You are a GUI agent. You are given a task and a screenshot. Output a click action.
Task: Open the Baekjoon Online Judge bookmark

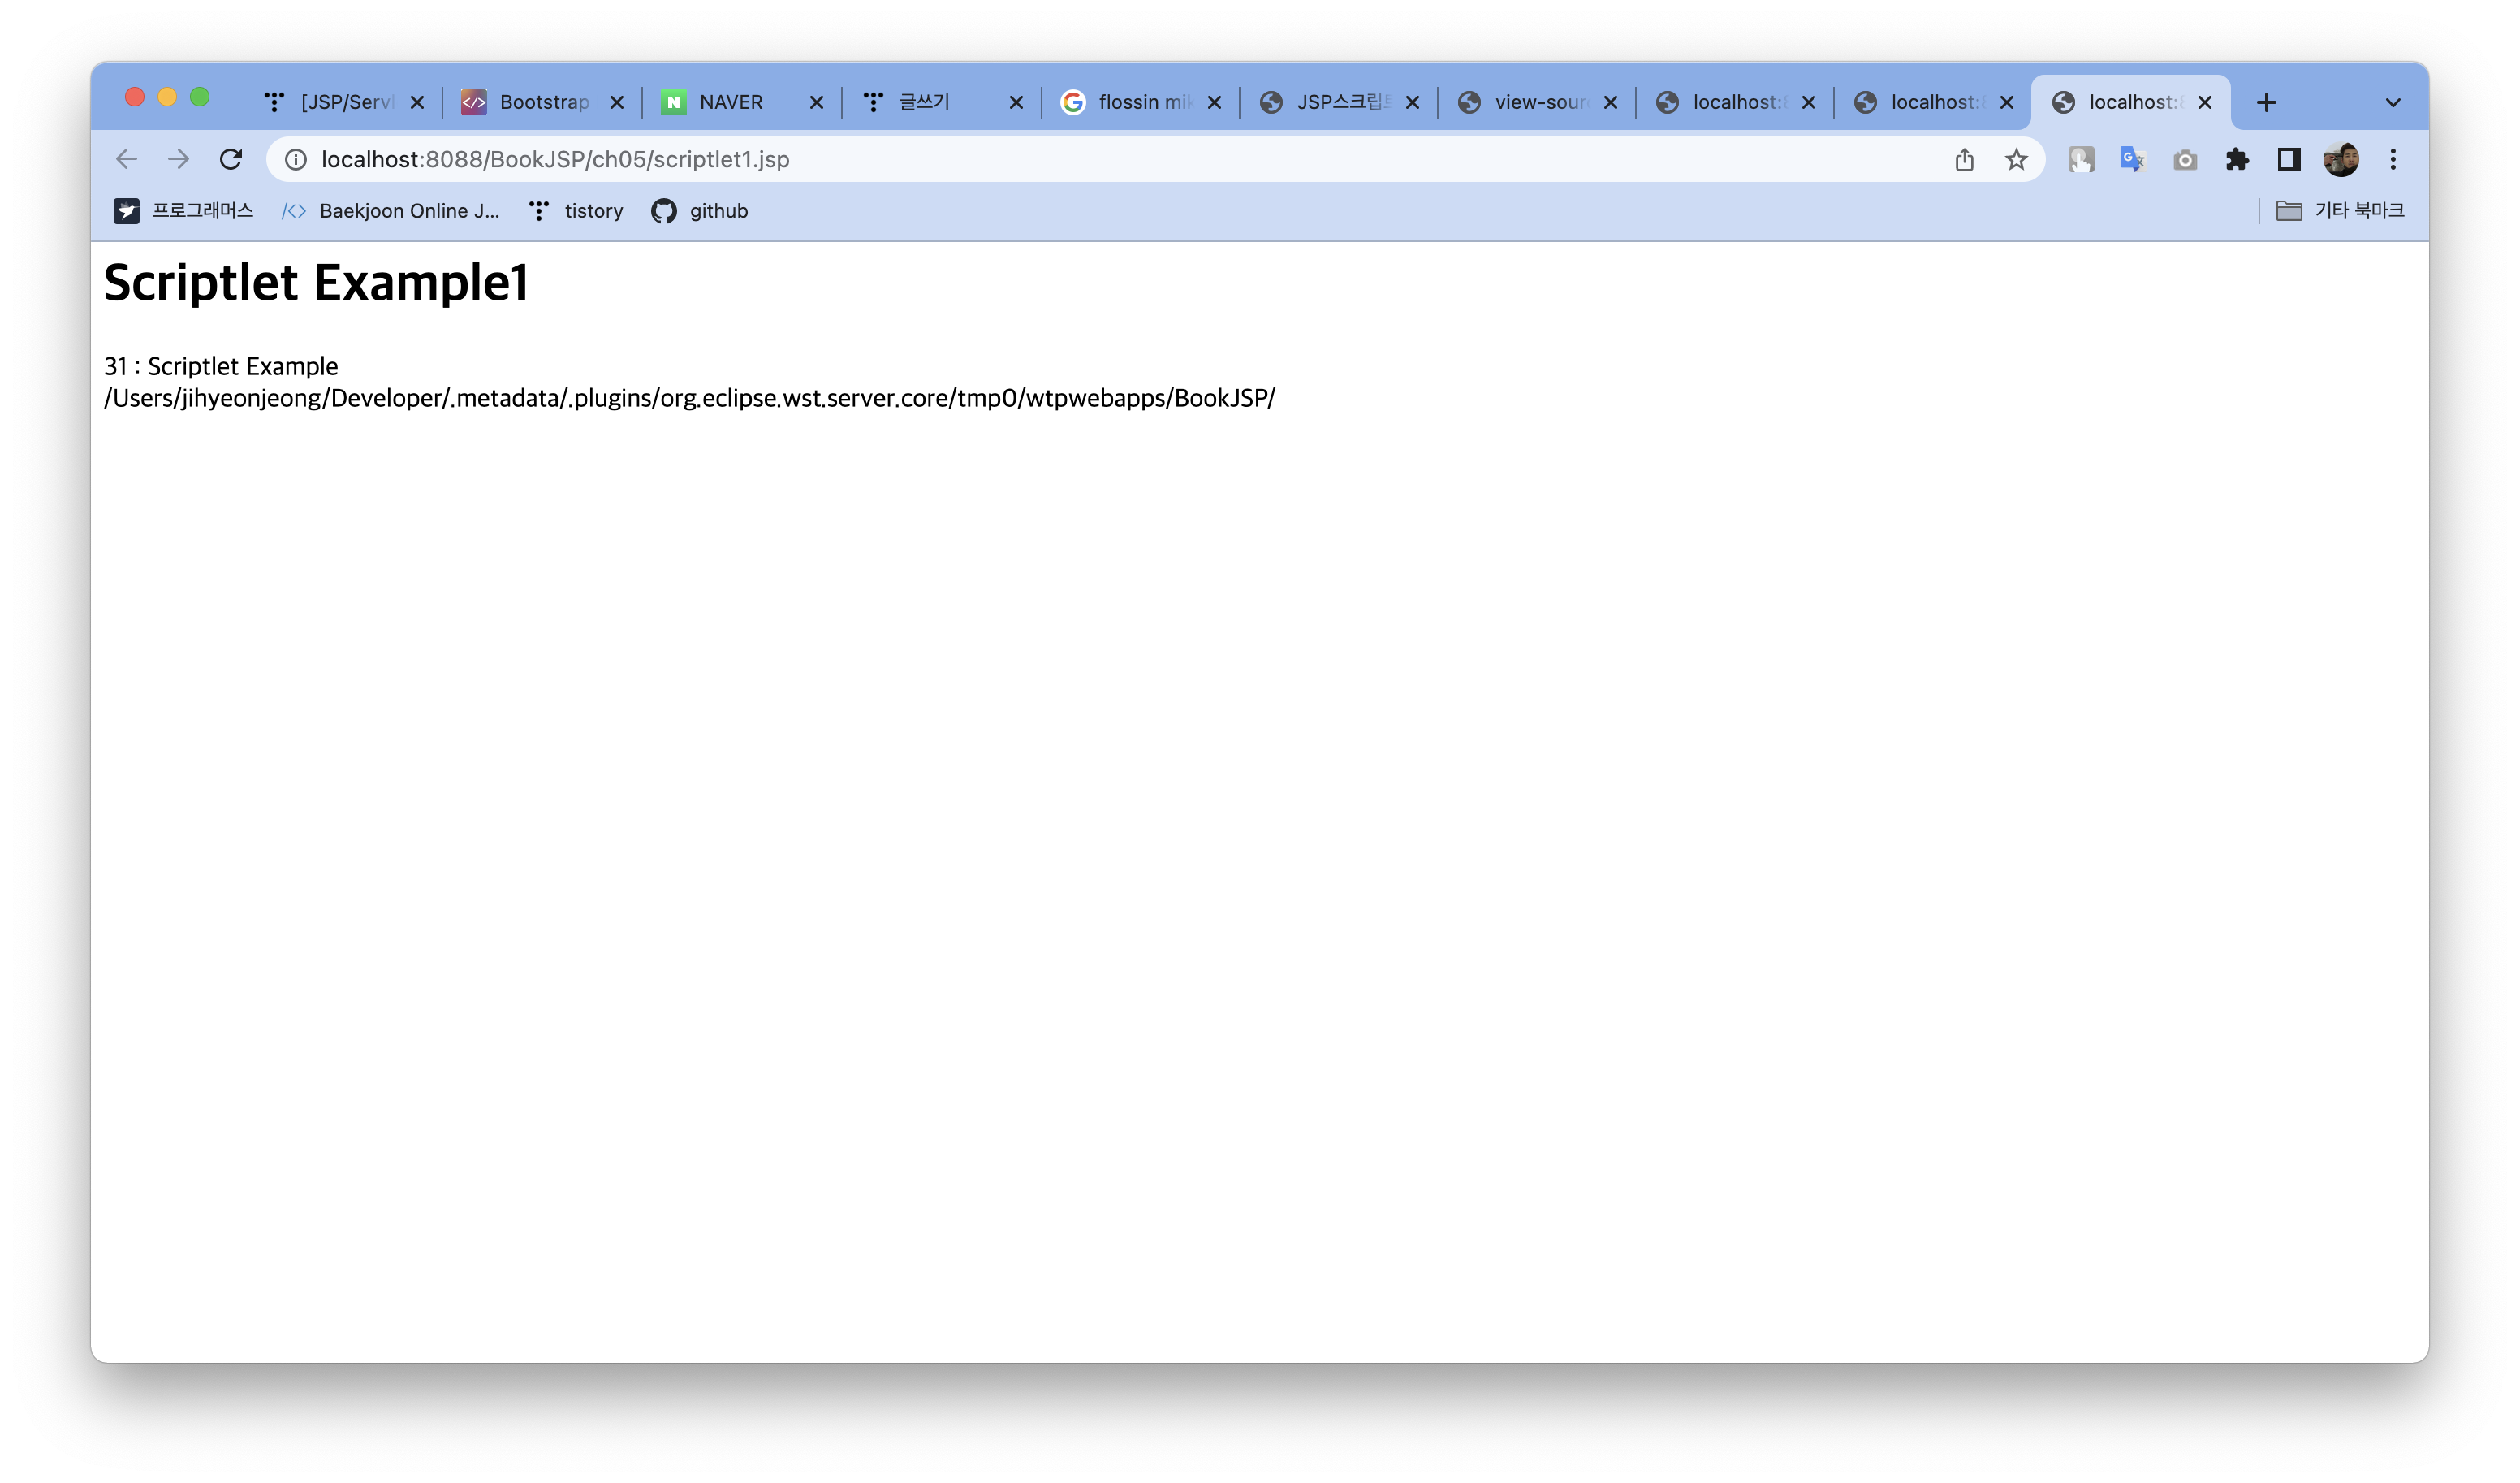391,210
